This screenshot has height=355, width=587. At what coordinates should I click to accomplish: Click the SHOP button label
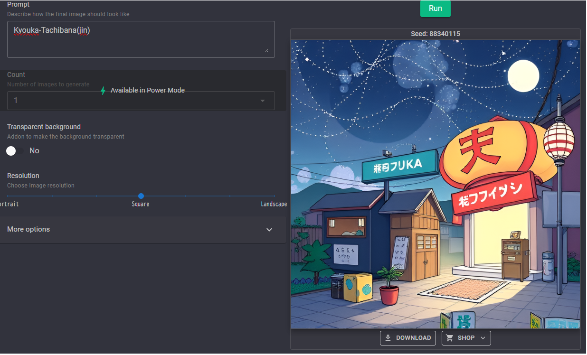click(x=466, y=338)
